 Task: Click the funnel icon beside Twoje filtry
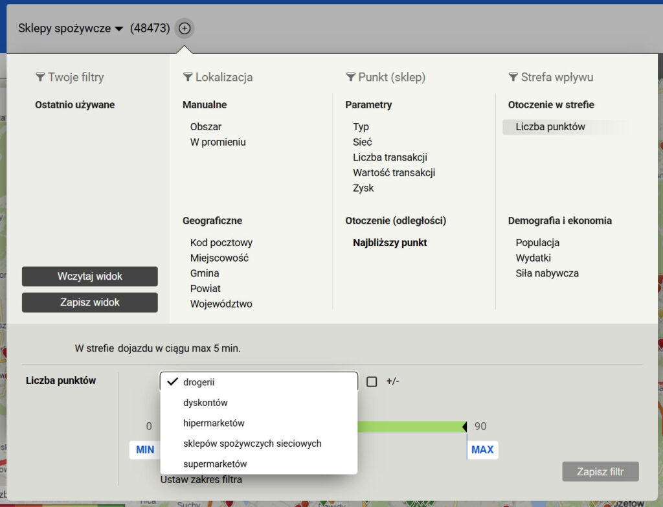coord(40,78)
